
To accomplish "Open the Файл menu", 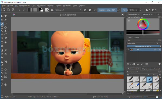I will point(4,6).
